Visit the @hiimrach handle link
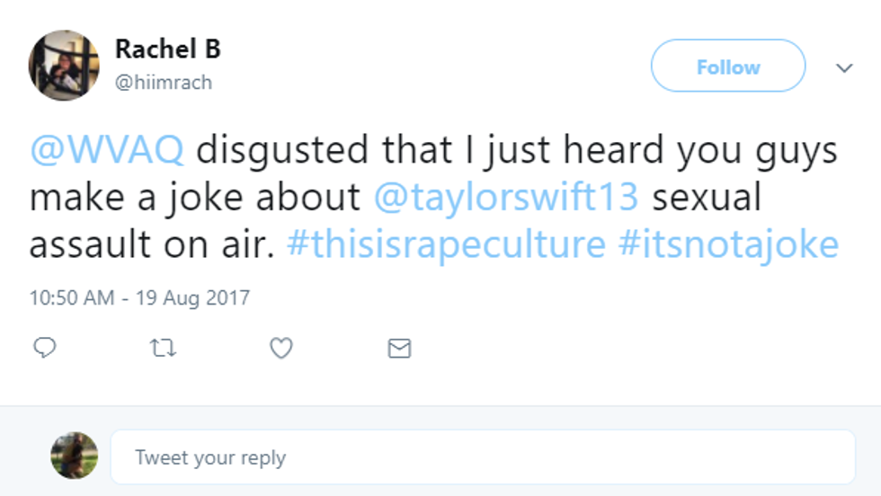The image size is (881, 496). (x=164, y=83)
